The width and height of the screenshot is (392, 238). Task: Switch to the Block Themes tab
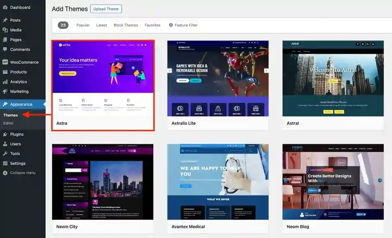[126, 25]
